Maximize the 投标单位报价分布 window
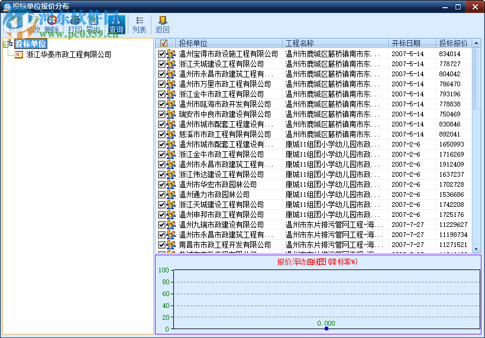 point(458,6)
